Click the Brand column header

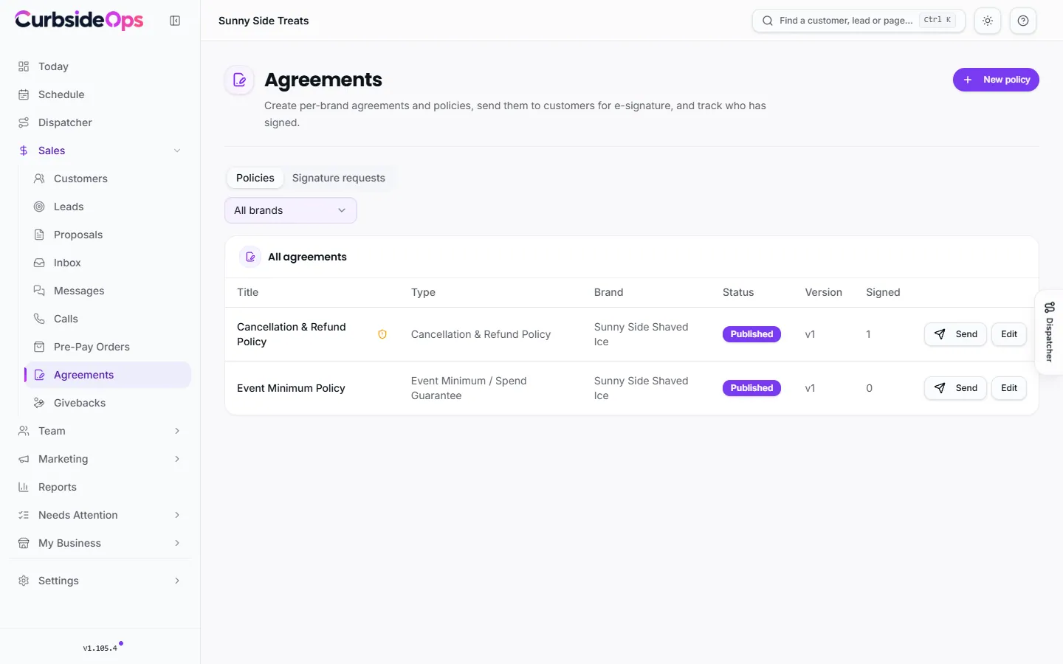pyautogui.click(x=609, y=292)
